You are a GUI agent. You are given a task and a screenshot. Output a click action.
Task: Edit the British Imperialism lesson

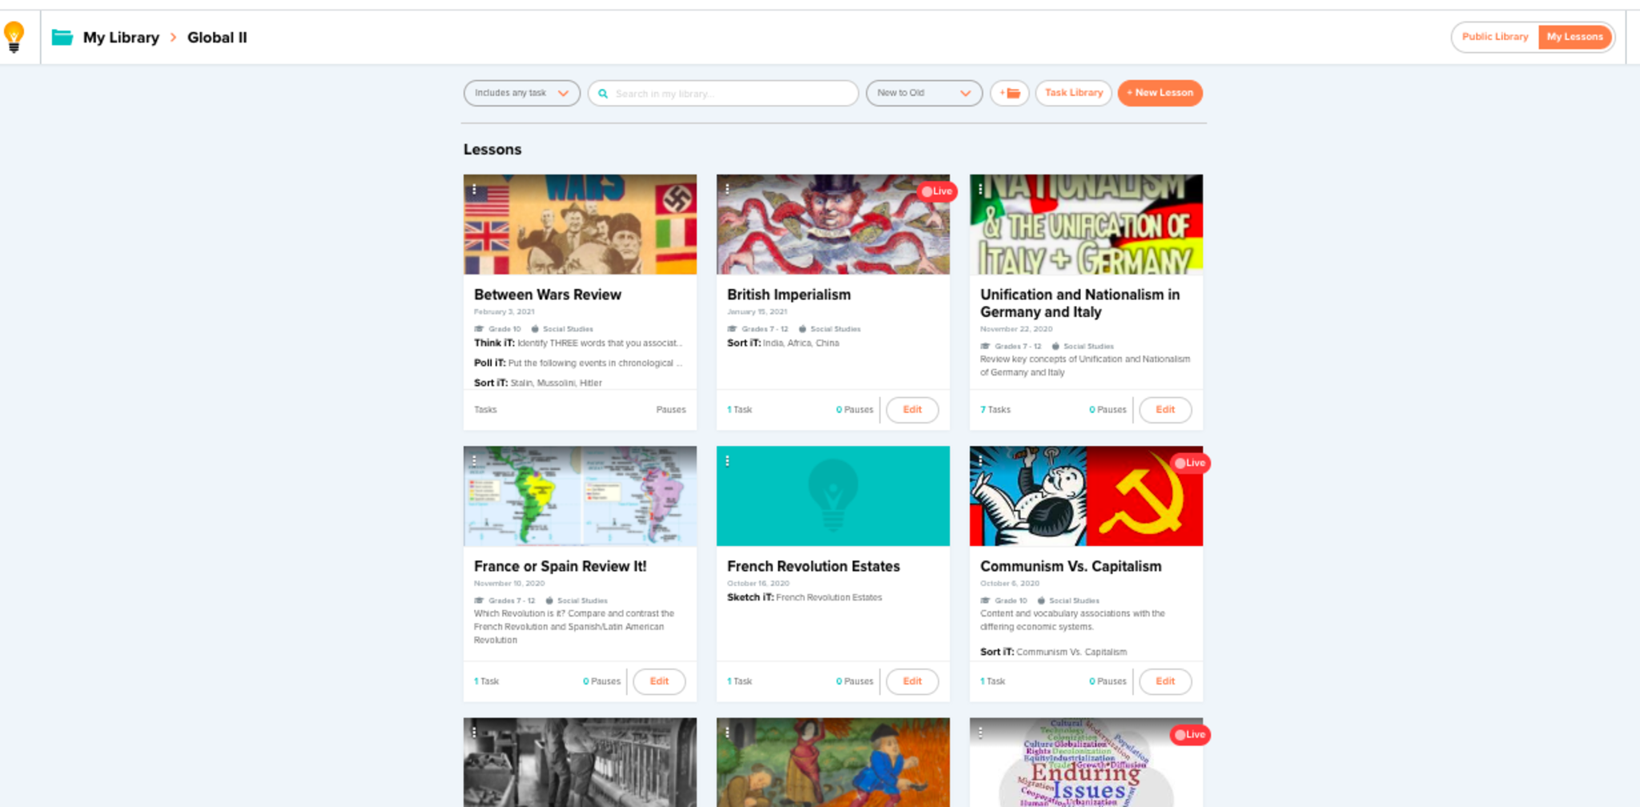coord(912,410)
